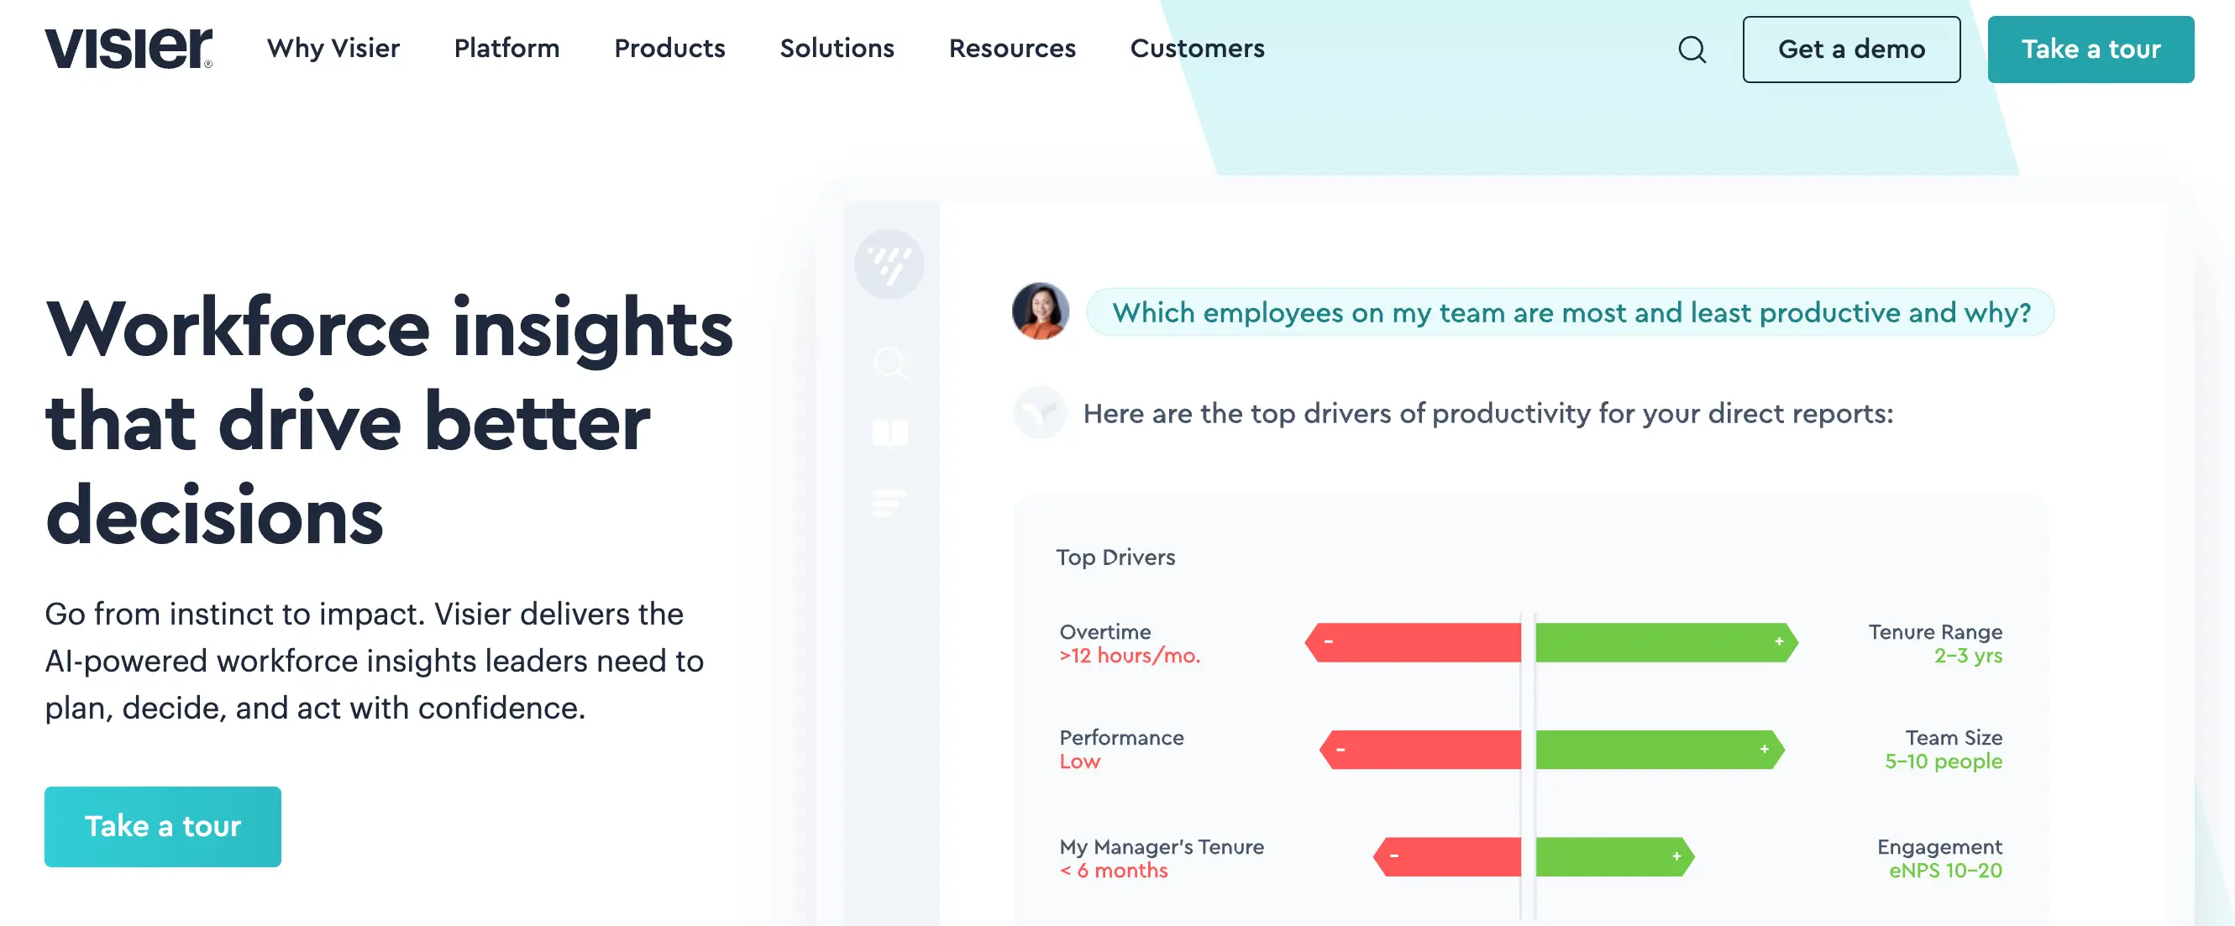Click Take a tour in the header
Screen dimensions: 2235x926
pyautogui.click(x=2090, y=50)
